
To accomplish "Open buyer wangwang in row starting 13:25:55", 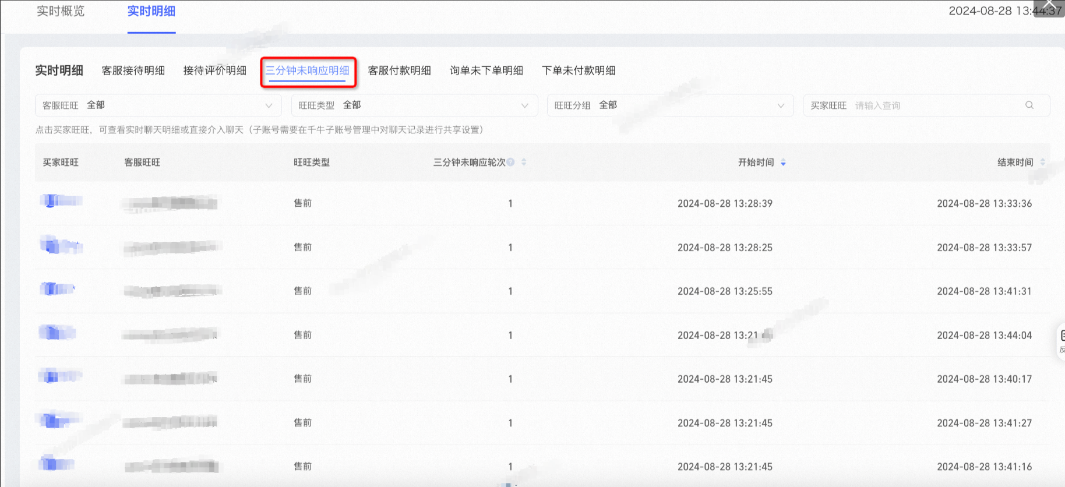I will coord(57,288).
